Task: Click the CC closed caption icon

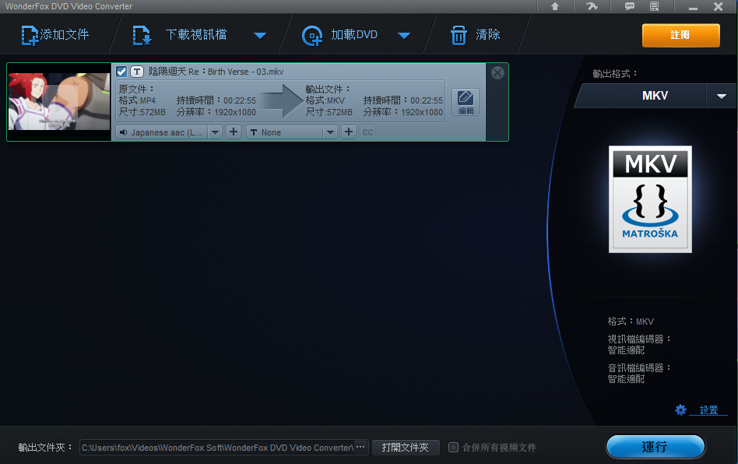Action: (367, 132)
